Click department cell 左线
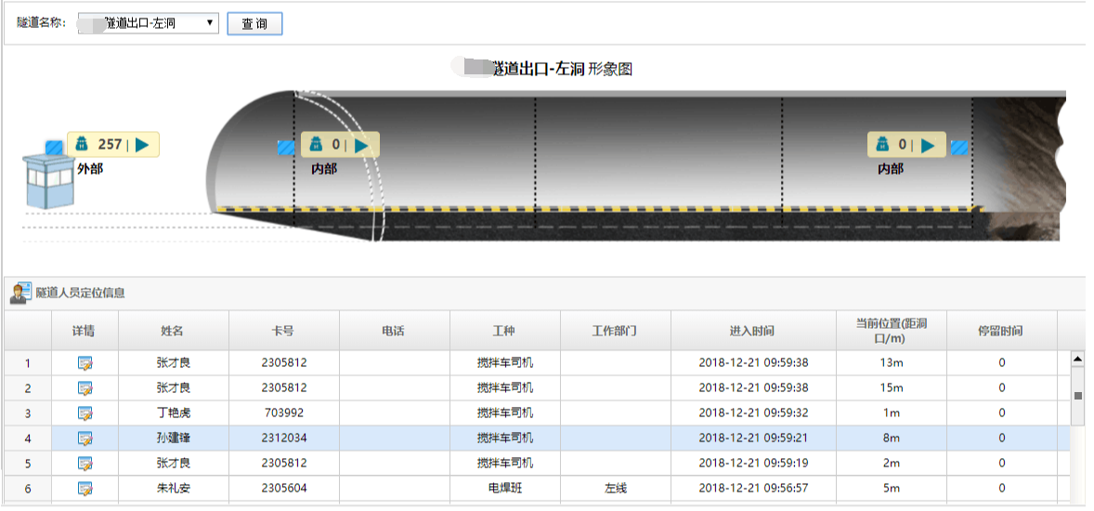The height and width of the screenshot is (511, 1094). click(616, 489)
